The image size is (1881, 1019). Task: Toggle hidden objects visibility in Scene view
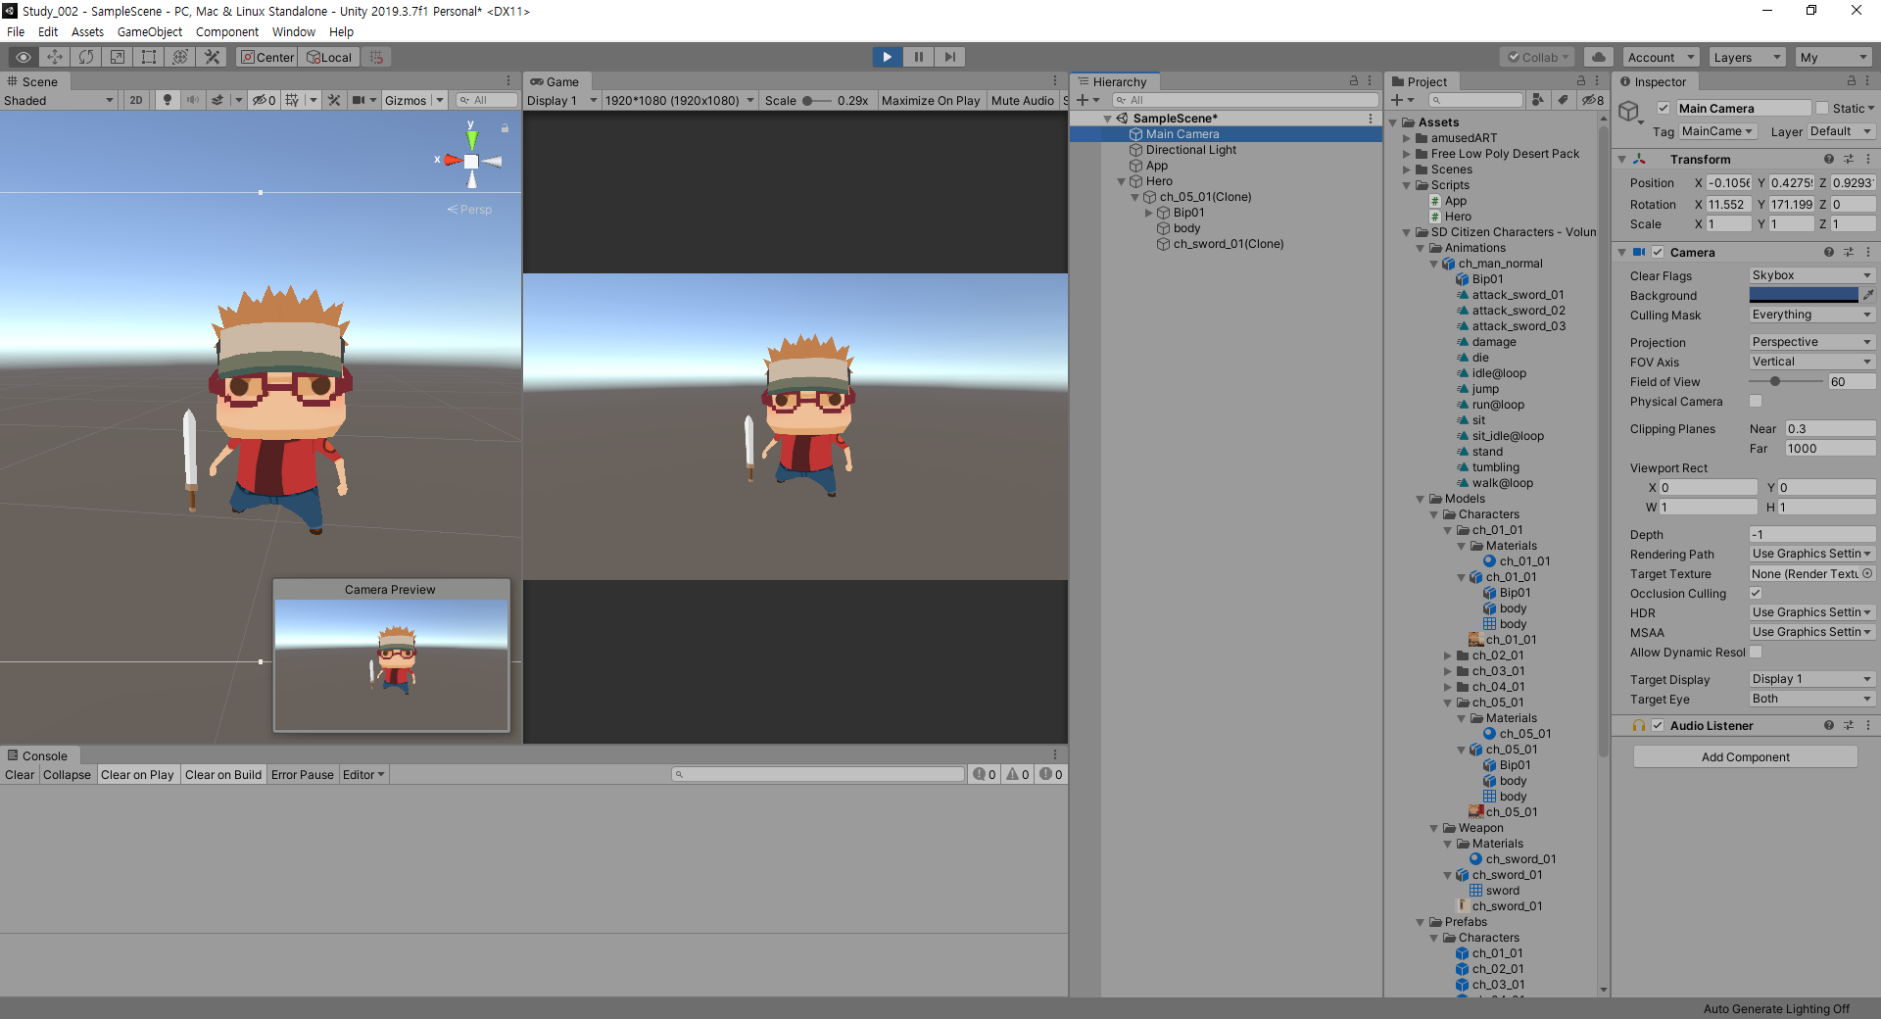[265, 100]
